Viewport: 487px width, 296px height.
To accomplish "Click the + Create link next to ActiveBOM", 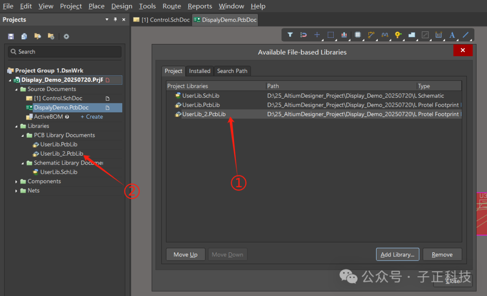I will tap(92, 117).
